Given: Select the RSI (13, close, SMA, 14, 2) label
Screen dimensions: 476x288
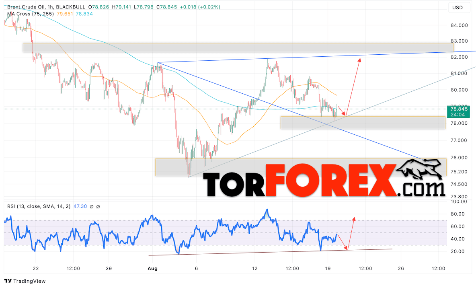Looking at the screenshot, I should (x=39, y=206).
